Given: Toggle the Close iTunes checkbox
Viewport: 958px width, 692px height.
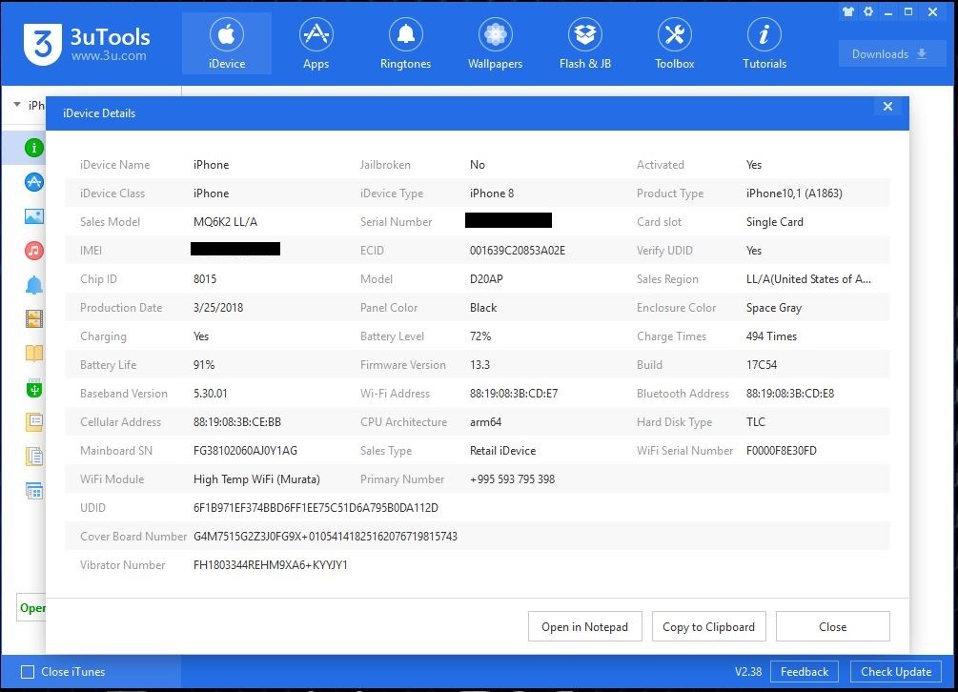Looking at the screenshot, I should coord(28,672).
